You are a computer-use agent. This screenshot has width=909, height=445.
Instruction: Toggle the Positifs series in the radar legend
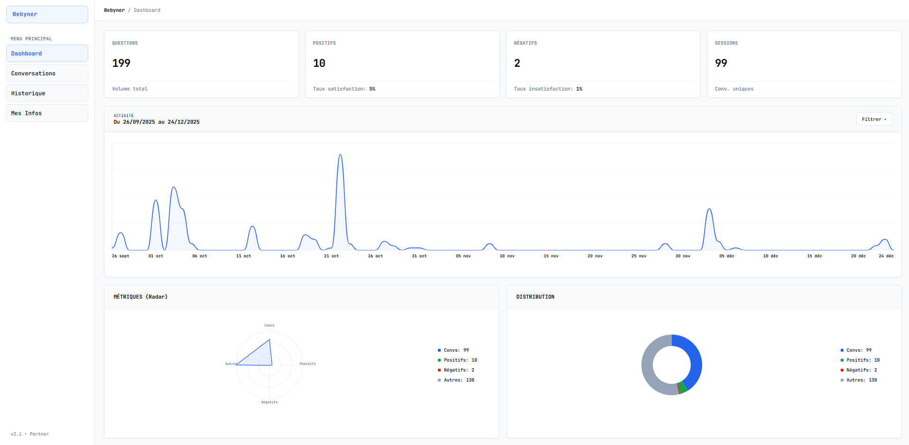(458, 360)
